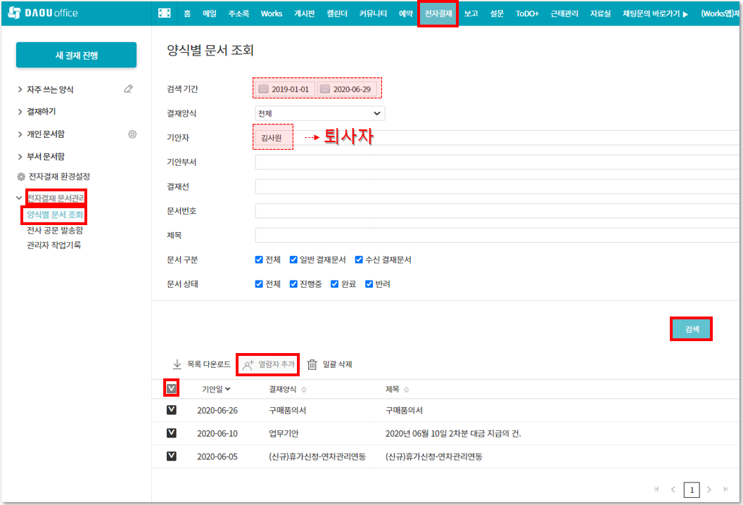Open the 전자결재 top menu tab
This screenshot has width=743, height=505.
pyautogui.click(x=438, y=13)
